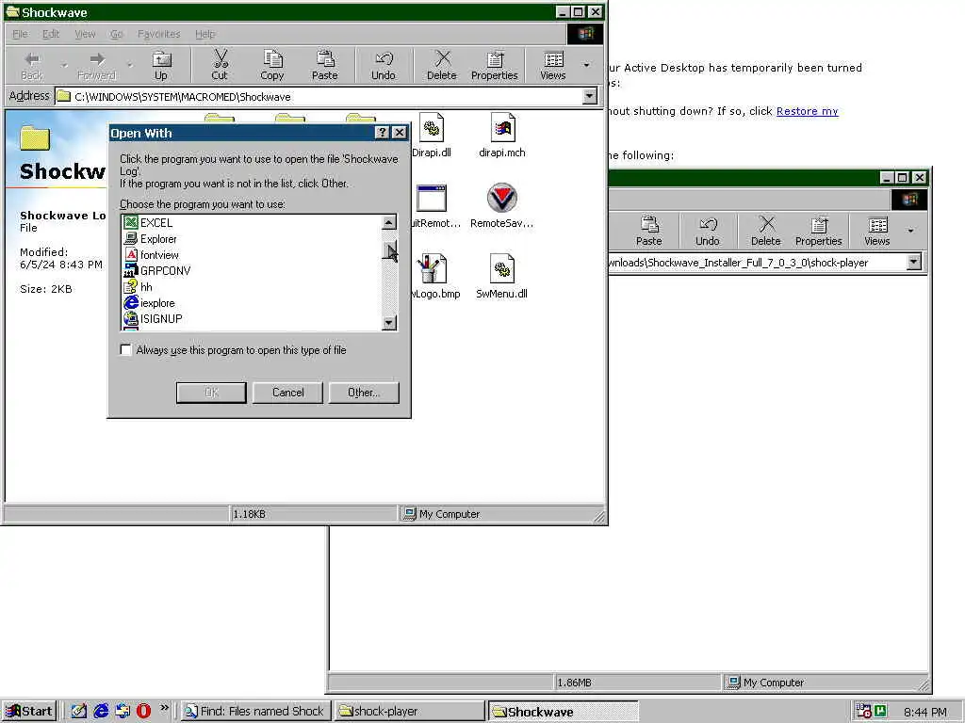Click the Open With help question button
Image resolution: width=965 pixels, height=723 pixels.
(x=382, y=132)
